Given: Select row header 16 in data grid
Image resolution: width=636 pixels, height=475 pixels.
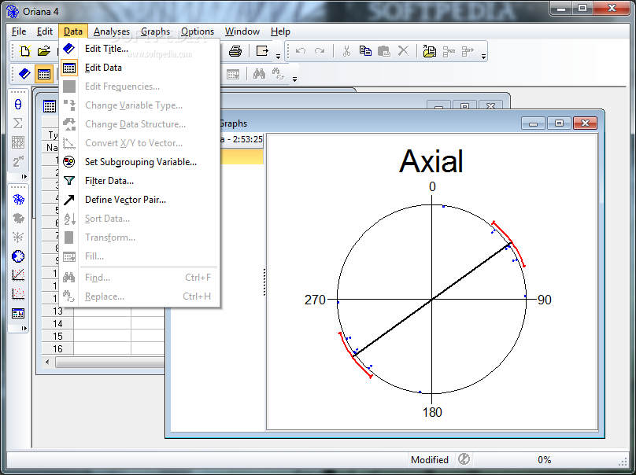Looking at the screenshot, I should 57,348.
